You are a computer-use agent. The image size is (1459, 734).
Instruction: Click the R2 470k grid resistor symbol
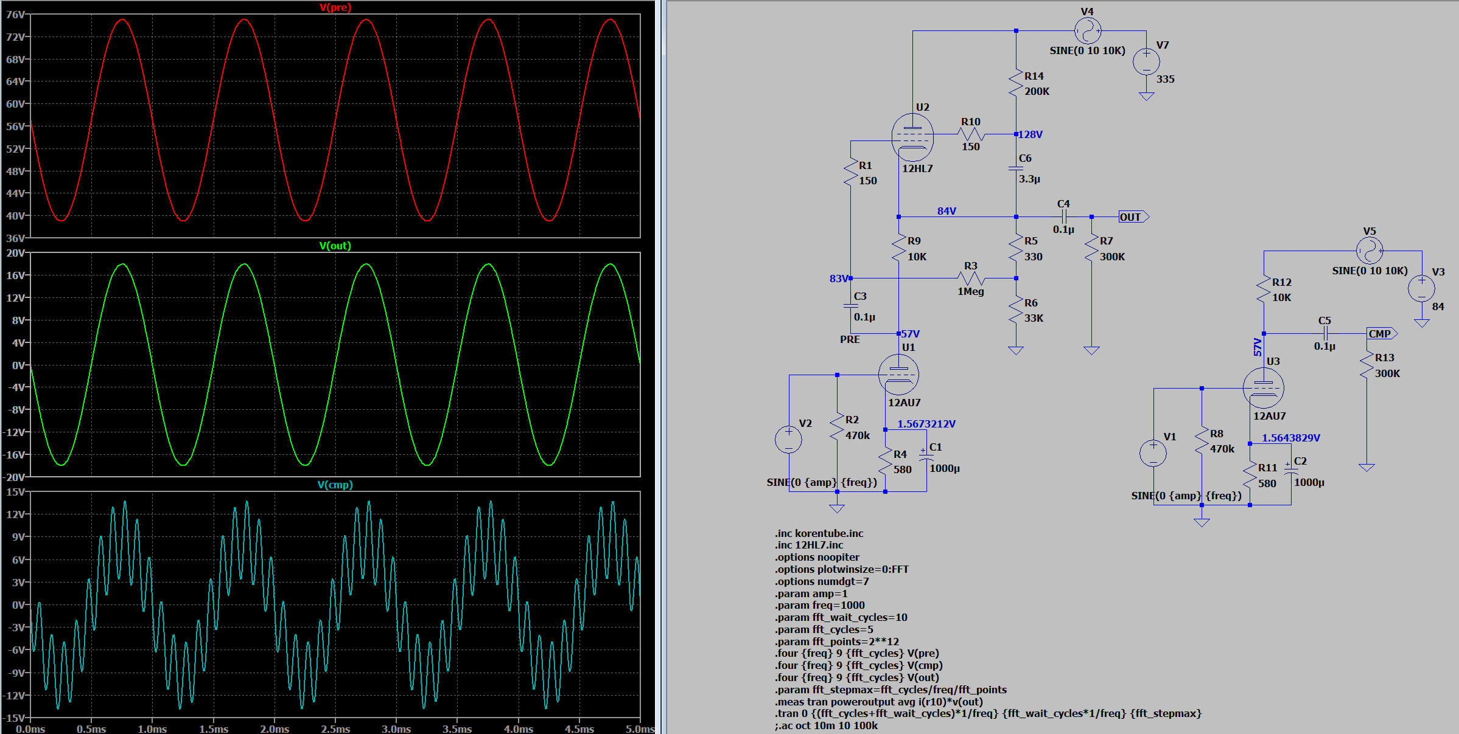tap(837, 428)
